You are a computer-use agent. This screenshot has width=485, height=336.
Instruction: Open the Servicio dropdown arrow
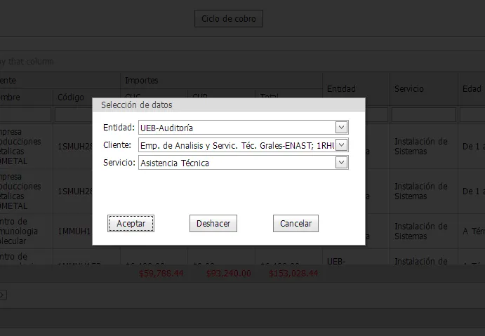341,163
